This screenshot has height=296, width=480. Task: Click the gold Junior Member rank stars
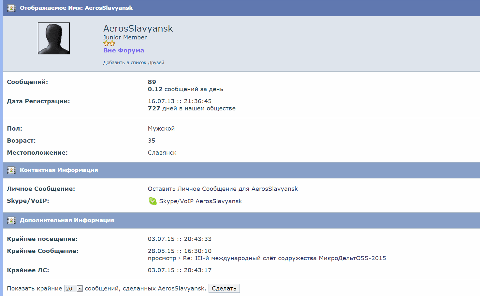pyautogui.click(x=109, y=44)
